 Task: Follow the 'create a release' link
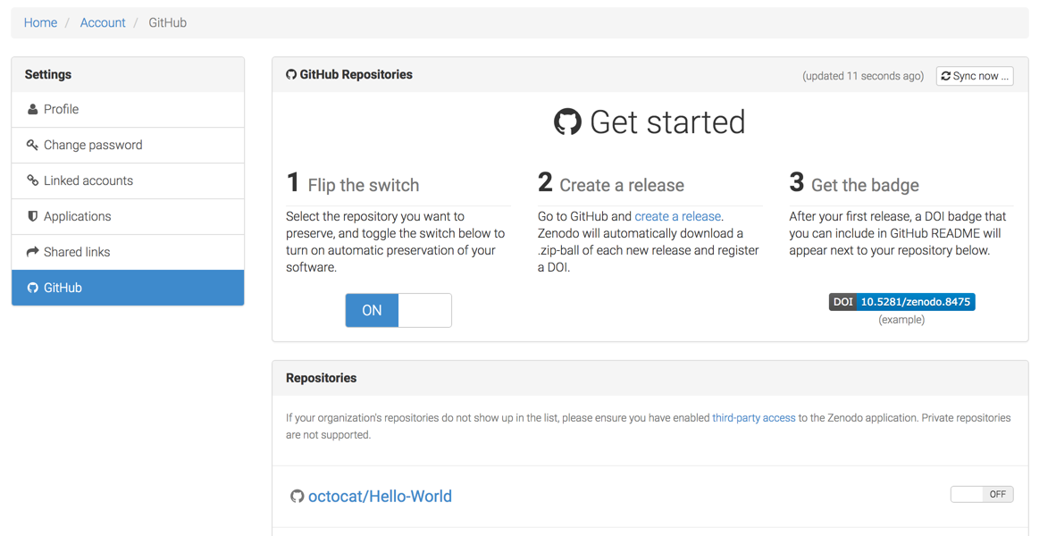coord(677,216)
